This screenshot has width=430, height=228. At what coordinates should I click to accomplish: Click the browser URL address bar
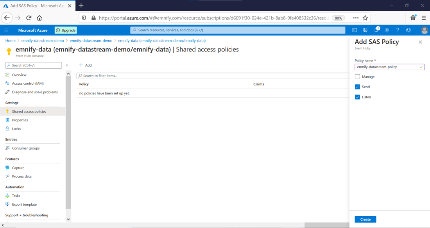coord(214,18)
